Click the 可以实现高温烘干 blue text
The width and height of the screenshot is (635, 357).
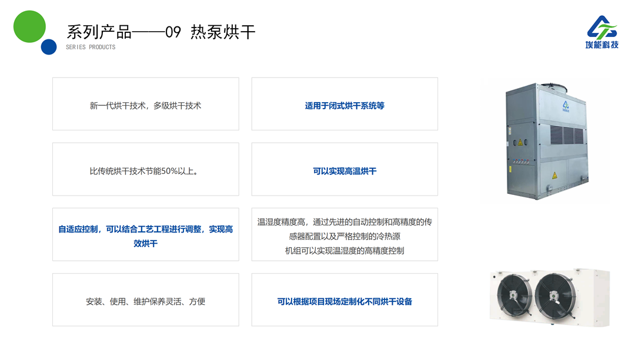click(345, 171)
